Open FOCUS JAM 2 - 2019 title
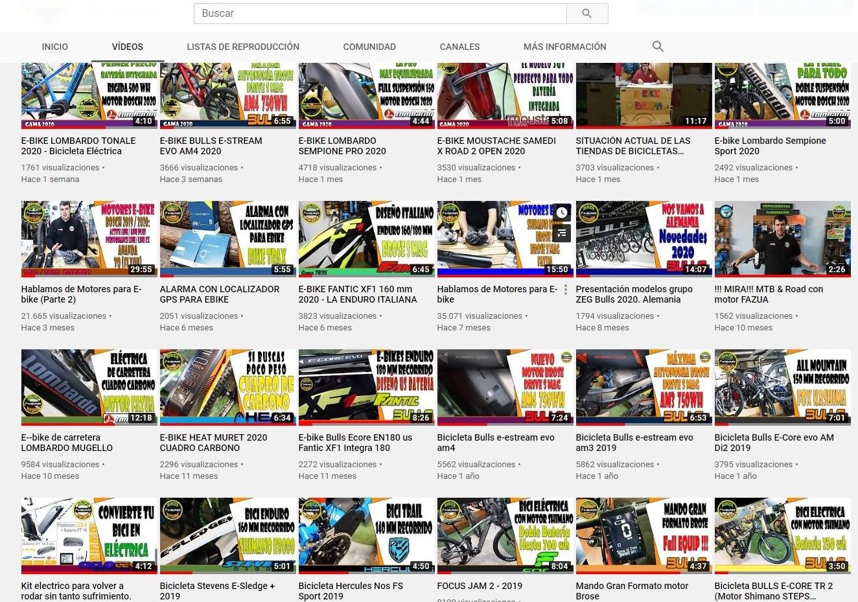 click(480, 586)
